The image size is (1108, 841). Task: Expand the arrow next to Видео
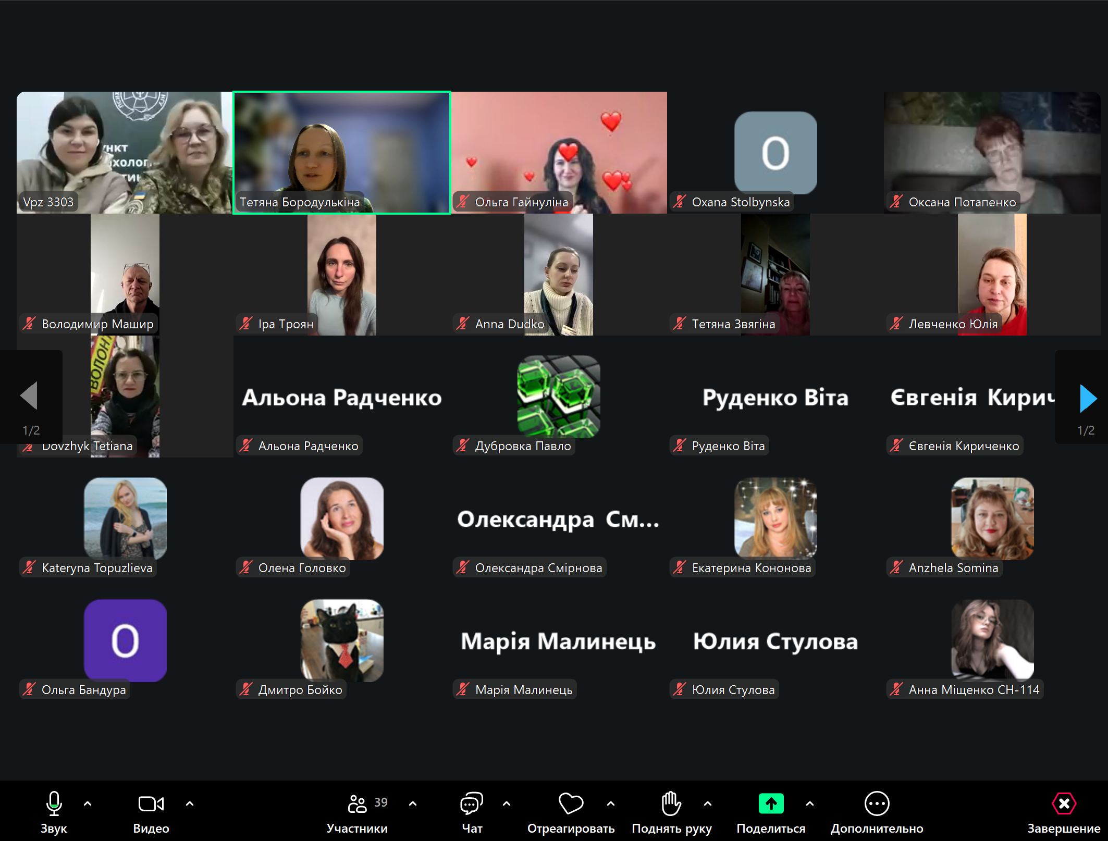pyautogui.click(x=190, y=803)
